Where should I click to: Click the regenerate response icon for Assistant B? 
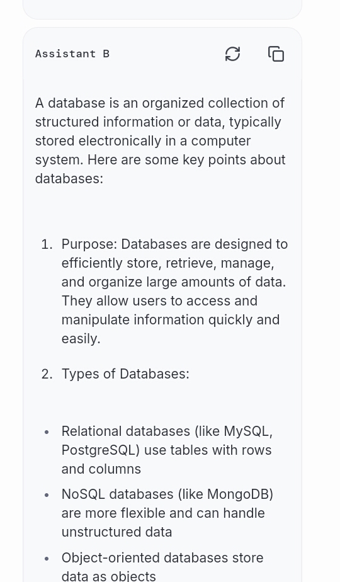click(x=233, y=54)
